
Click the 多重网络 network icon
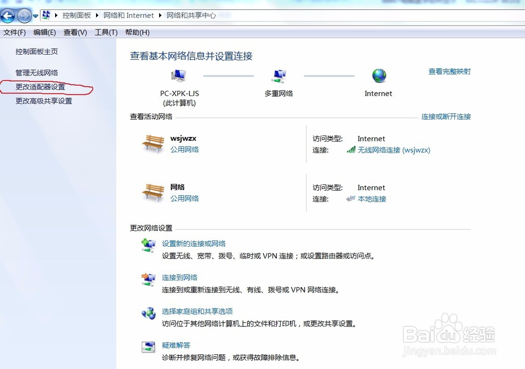(278, 76)
